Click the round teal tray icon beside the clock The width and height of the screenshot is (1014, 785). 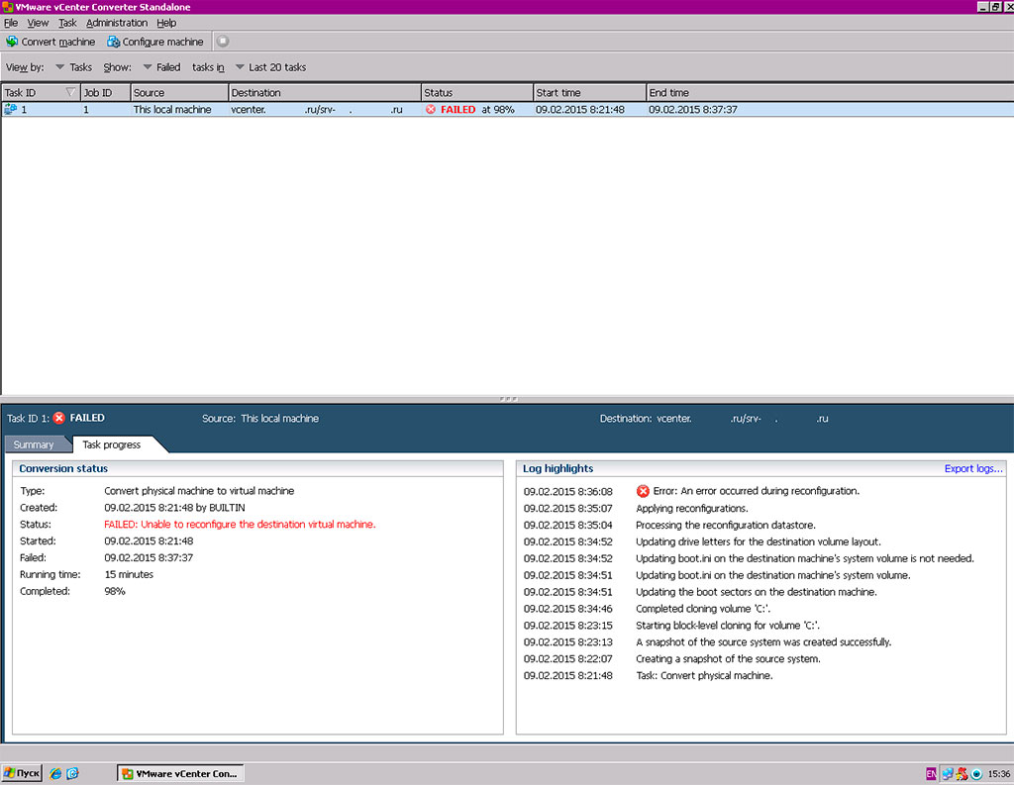click(x=976, y=773)
